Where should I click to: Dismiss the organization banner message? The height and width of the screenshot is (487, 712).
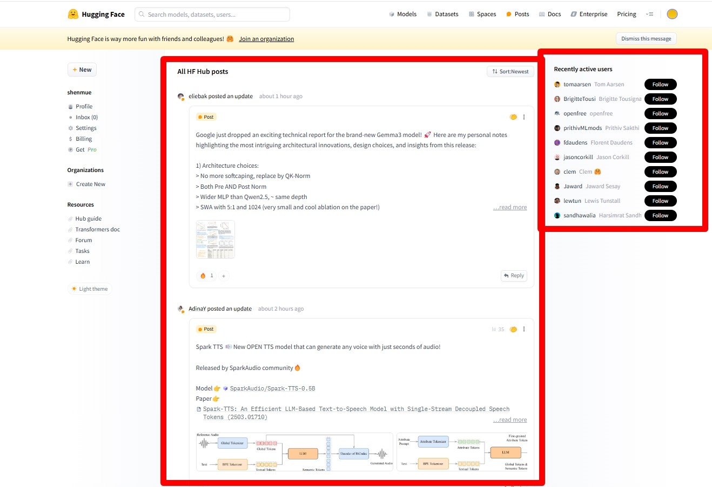[646, 39]
